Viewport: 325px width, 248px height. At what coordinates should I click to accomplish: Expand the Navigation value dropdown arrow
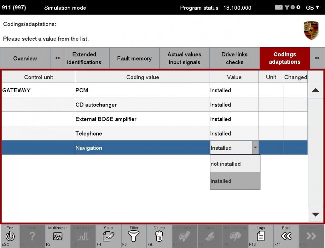pos(255,148)
